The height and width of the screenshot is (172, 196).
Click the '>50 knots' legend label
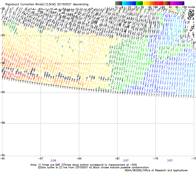[188, 7]
